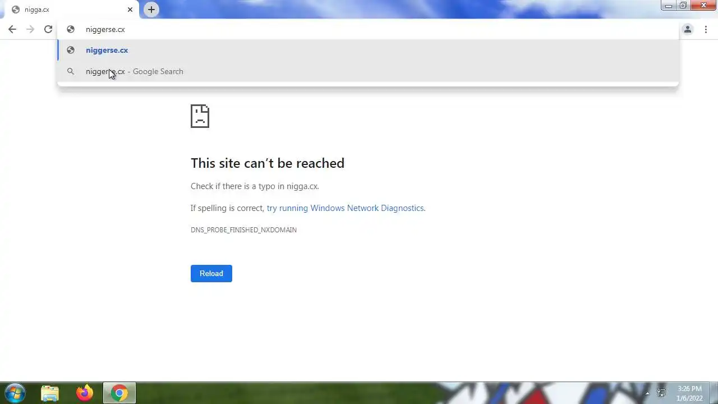The image size is (718, 404).
Task: Click the globe icon in the address bar
Action: tap(71, 29)
